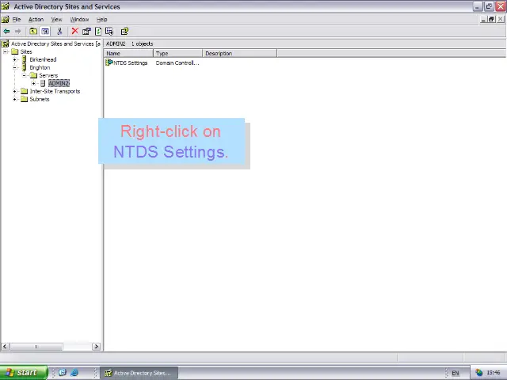The image size is (507, 380).
Task: Click the Inter-Site Transports folder icon
Action: click(x=25, y=91)
